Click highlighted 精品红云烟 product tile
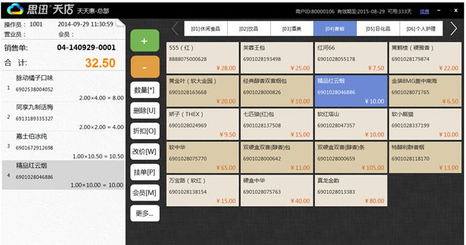The width and height of the screenshot is (466, 245). point(351,91)
